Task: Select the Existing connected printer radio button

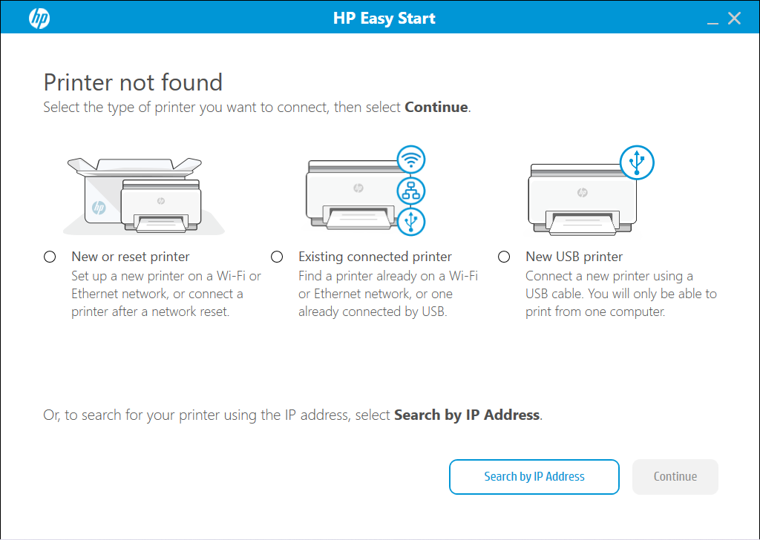Action: point(277,257)
